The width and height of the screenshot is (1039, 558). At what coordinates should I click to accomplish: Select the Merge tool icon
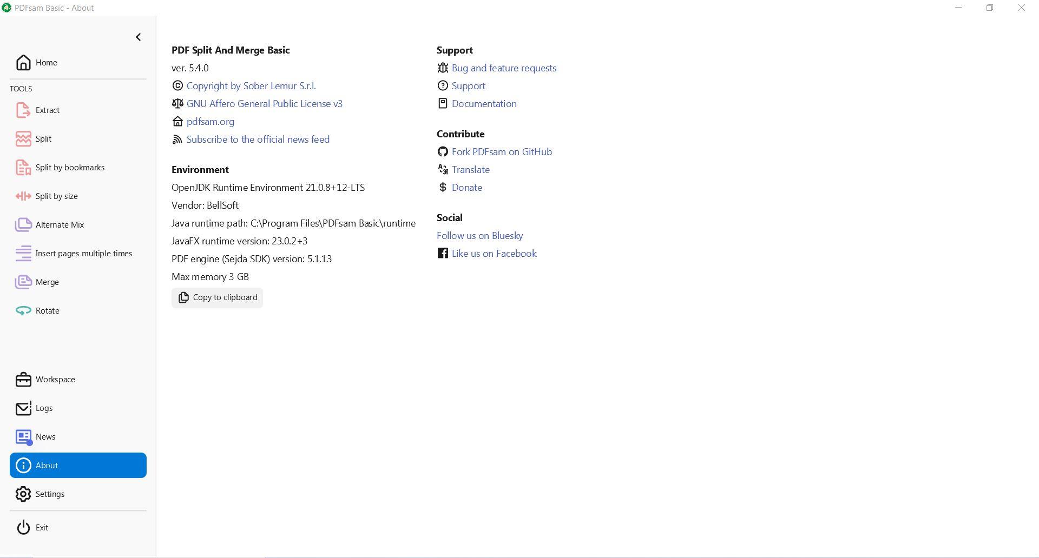click(x=23, y=282)
